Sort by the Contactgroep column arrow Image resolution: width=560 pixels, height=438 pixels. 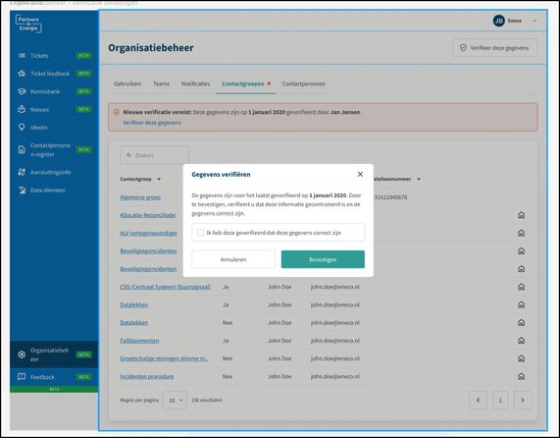(159, 179)
